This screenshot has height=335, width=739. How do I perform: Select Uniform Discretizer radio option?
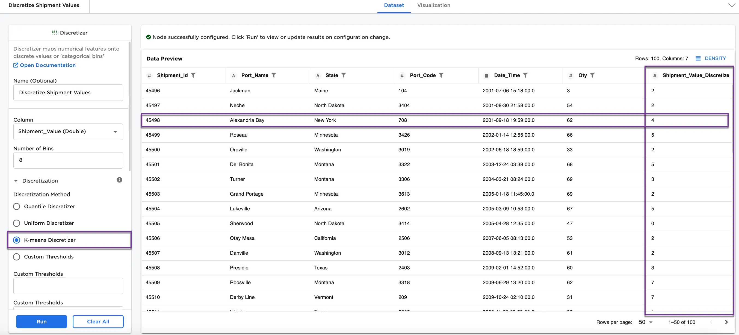coord(17,223)
